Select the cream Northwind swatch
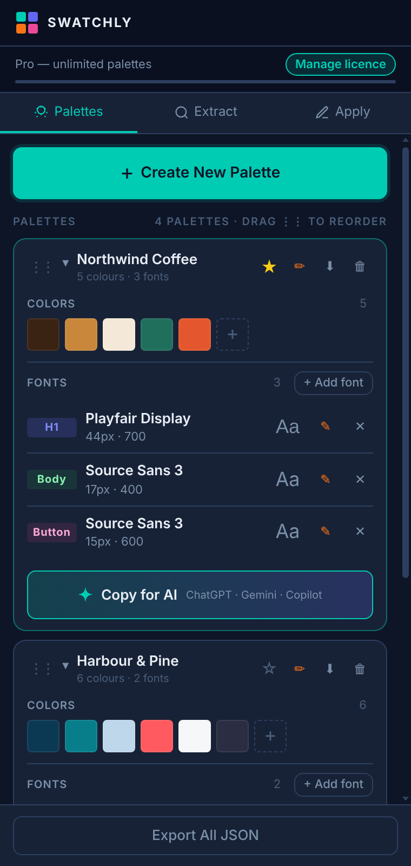This screenshot has height=866, width=411. 119,334
